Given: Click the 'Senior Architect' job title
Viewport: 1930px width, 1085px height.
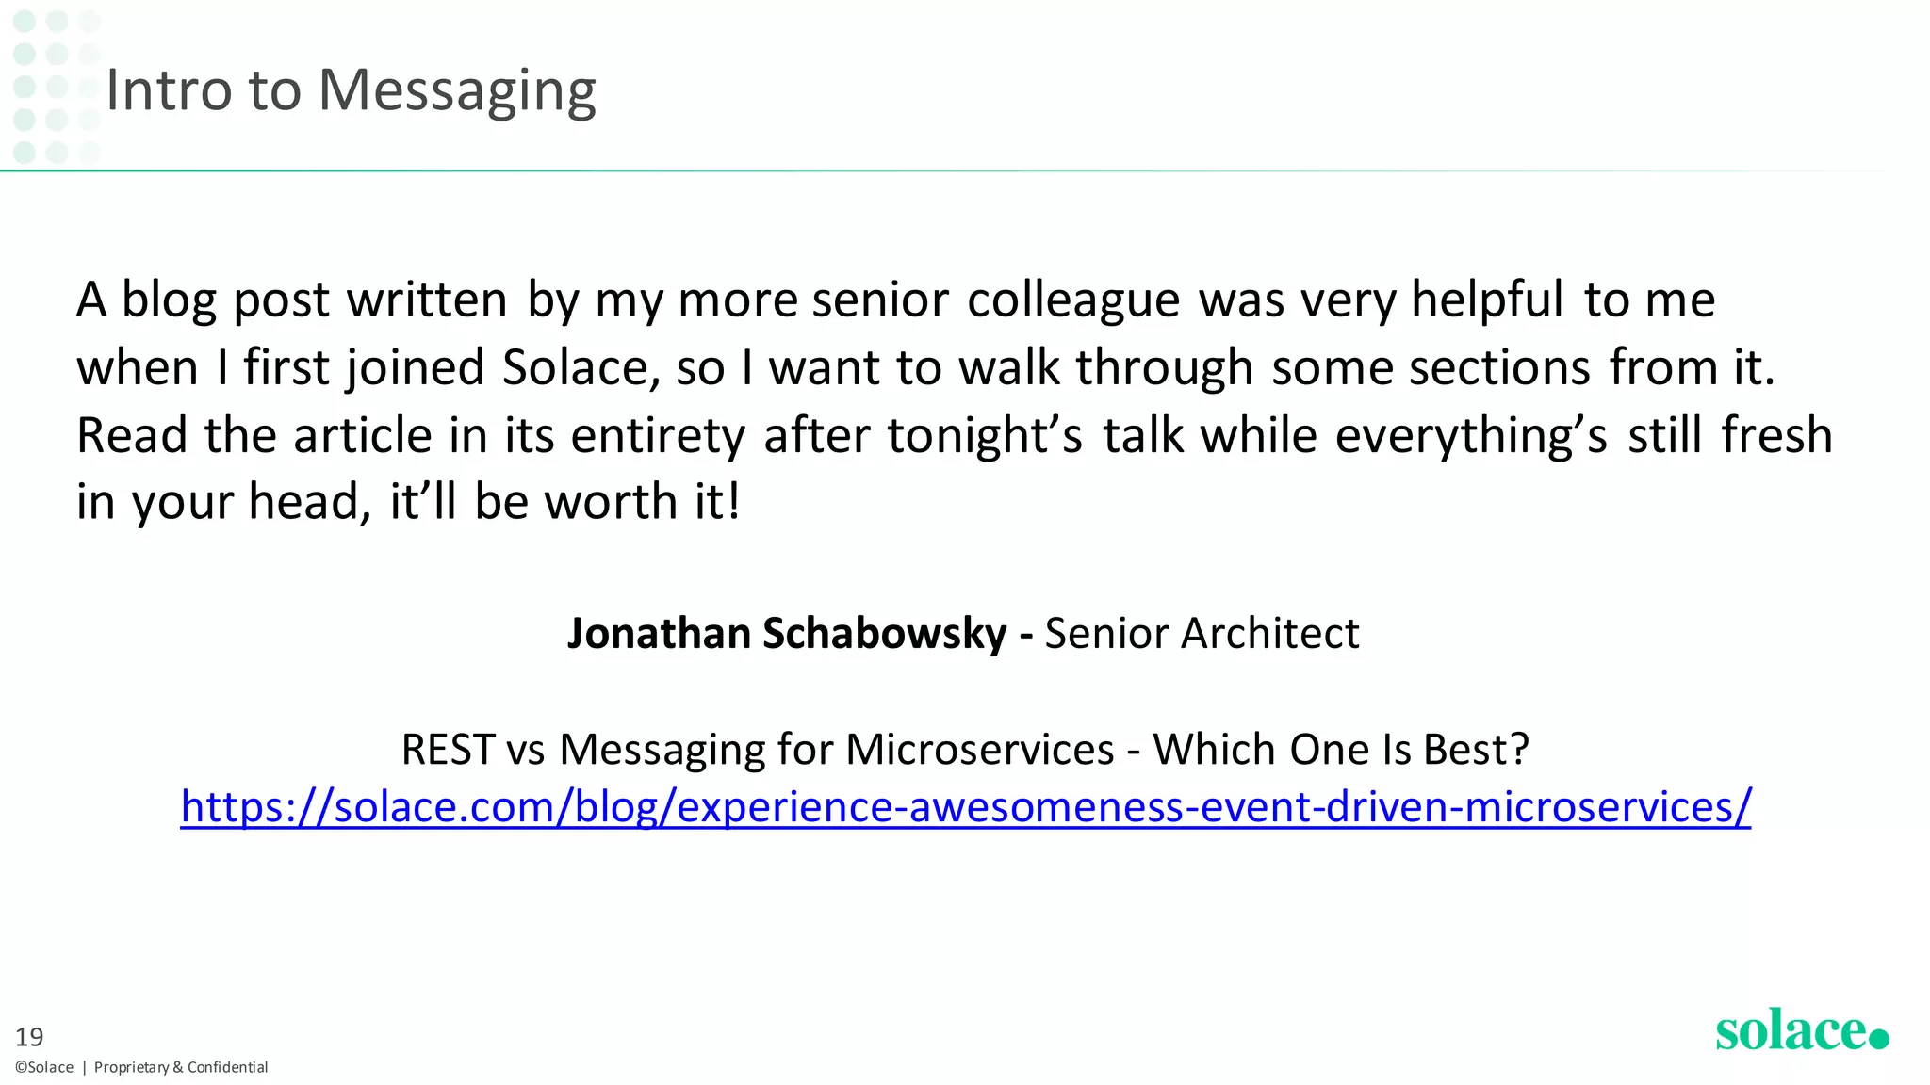Looking at the screenshot, I should [1202, 633].
